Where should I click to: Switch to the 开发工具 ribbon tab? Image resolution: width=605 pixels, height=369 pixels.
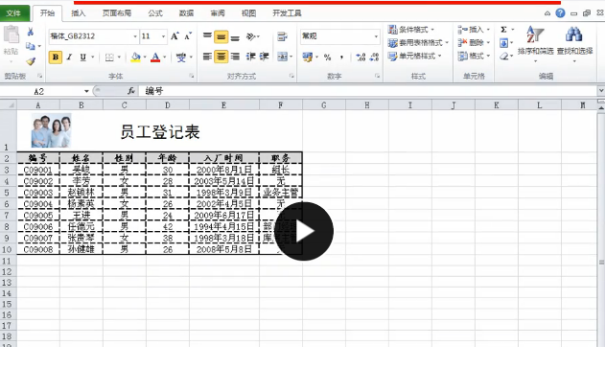(x=287, y=13)
